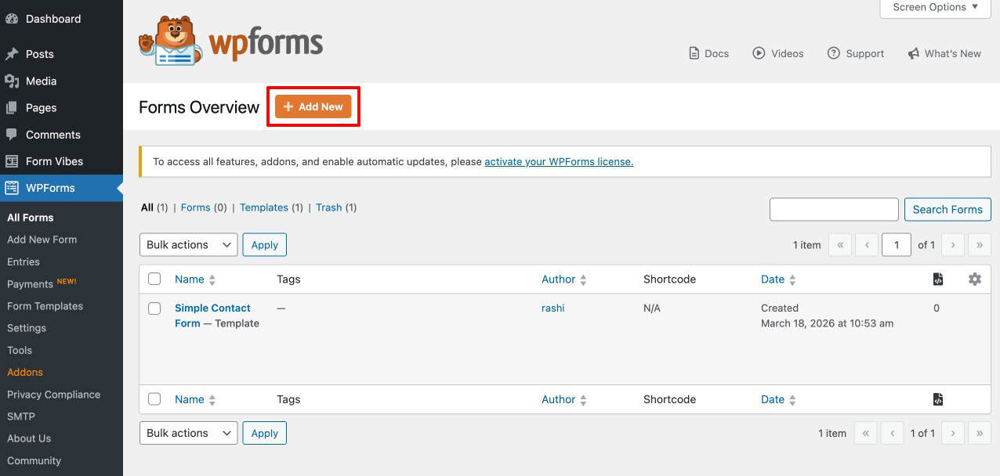Image resolution: width=1000 pixels, height=476 pixels.
Task: Sort by Date using header sort arrows
Action: point(792,279)
